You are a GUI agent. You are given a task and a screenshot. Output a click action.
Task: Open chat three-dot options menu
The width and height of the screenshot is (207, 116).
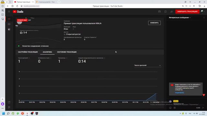click(x=204, y=18)
